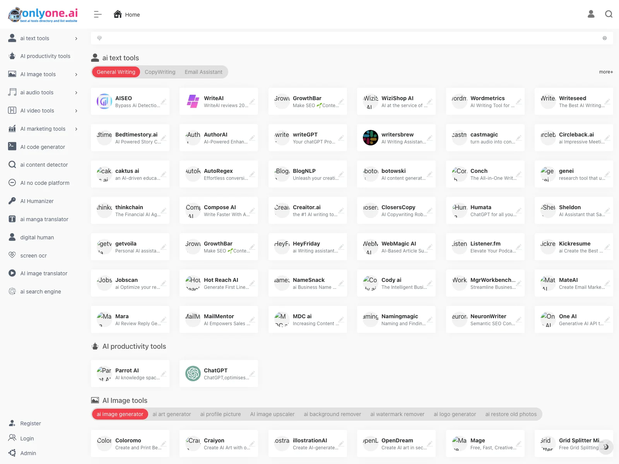Viewport: 619px width, 464px height.
Task: Open the Parrot AI card
Action: [x=130, y=374]
